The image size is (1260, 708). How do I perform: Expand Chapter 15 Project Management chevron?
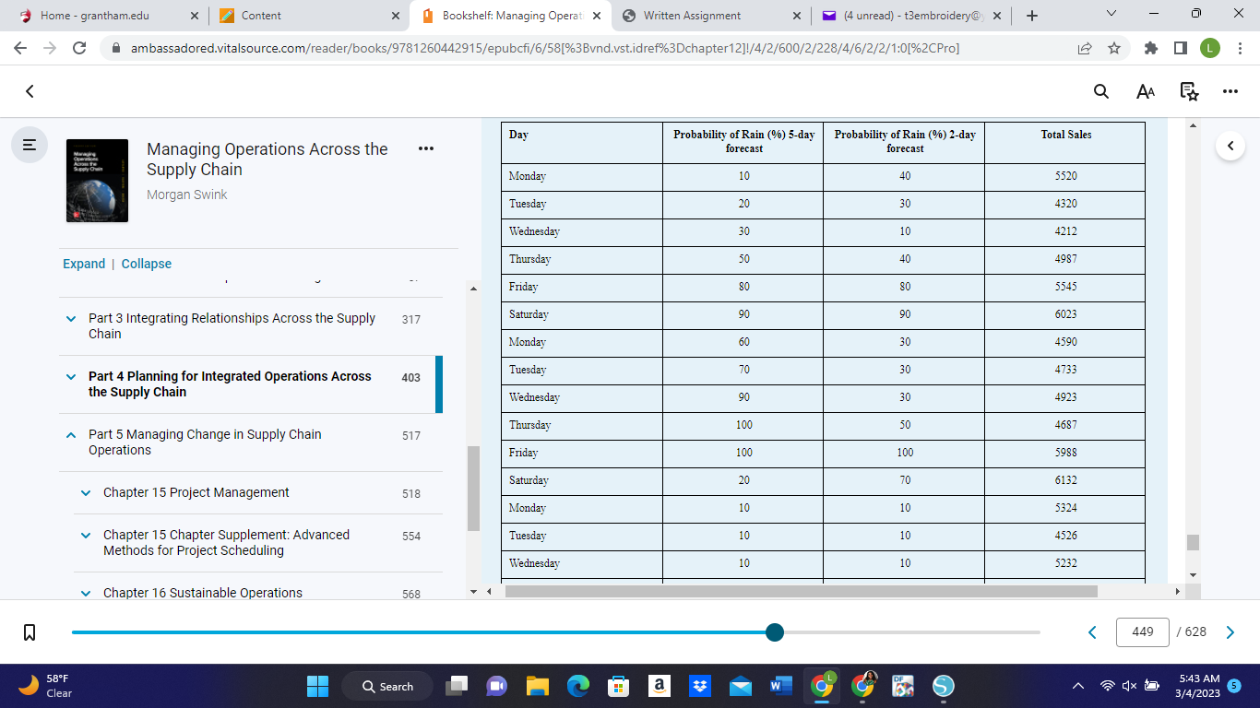pyautogui.click(x=86, y=492)
